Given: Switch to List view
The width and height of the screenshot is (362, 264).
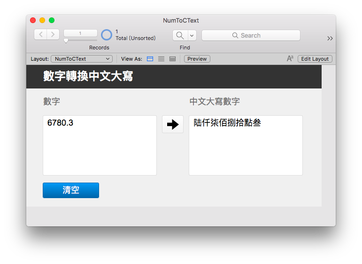Looking at the screenshot, I should 162,59.
